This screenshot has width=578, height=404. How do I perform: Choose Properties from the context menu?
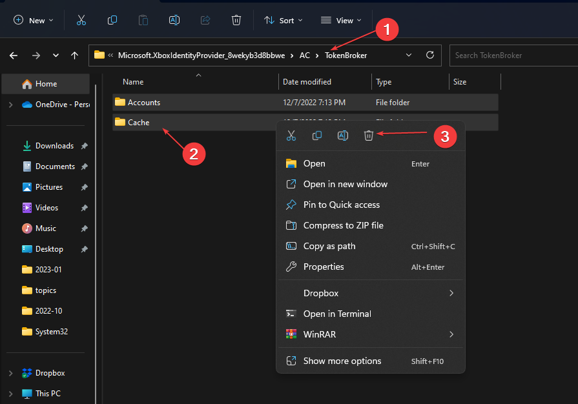pos(371,267)
